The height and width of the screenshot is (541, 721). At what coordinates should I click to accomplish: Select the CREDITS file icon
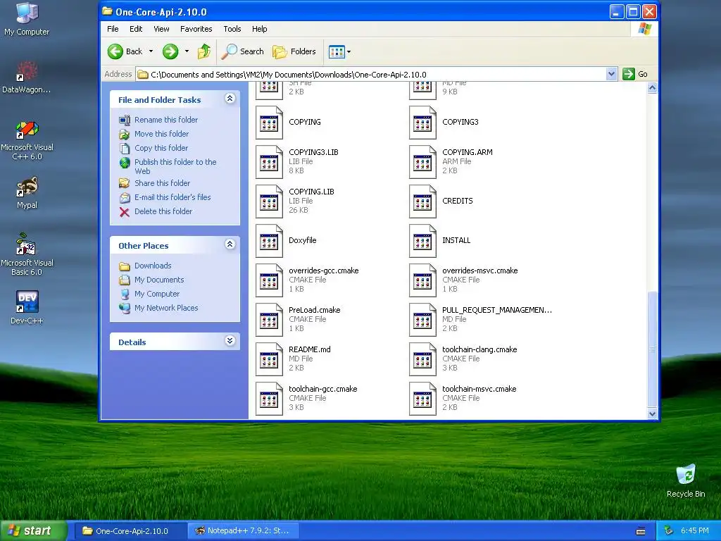(x=422, y=201)
